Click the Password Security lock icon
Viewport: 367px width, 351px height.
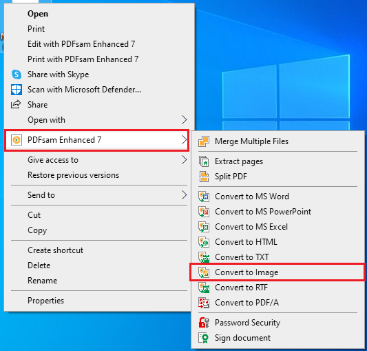(x=204, y=323)
